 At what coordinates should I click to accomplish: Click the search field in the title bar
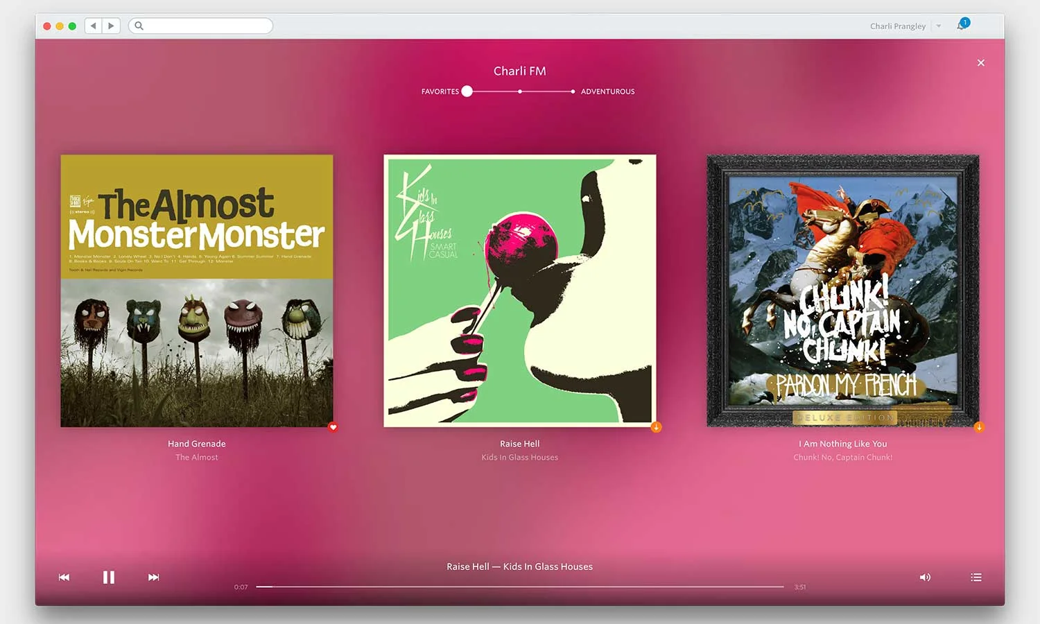(200, 26)
